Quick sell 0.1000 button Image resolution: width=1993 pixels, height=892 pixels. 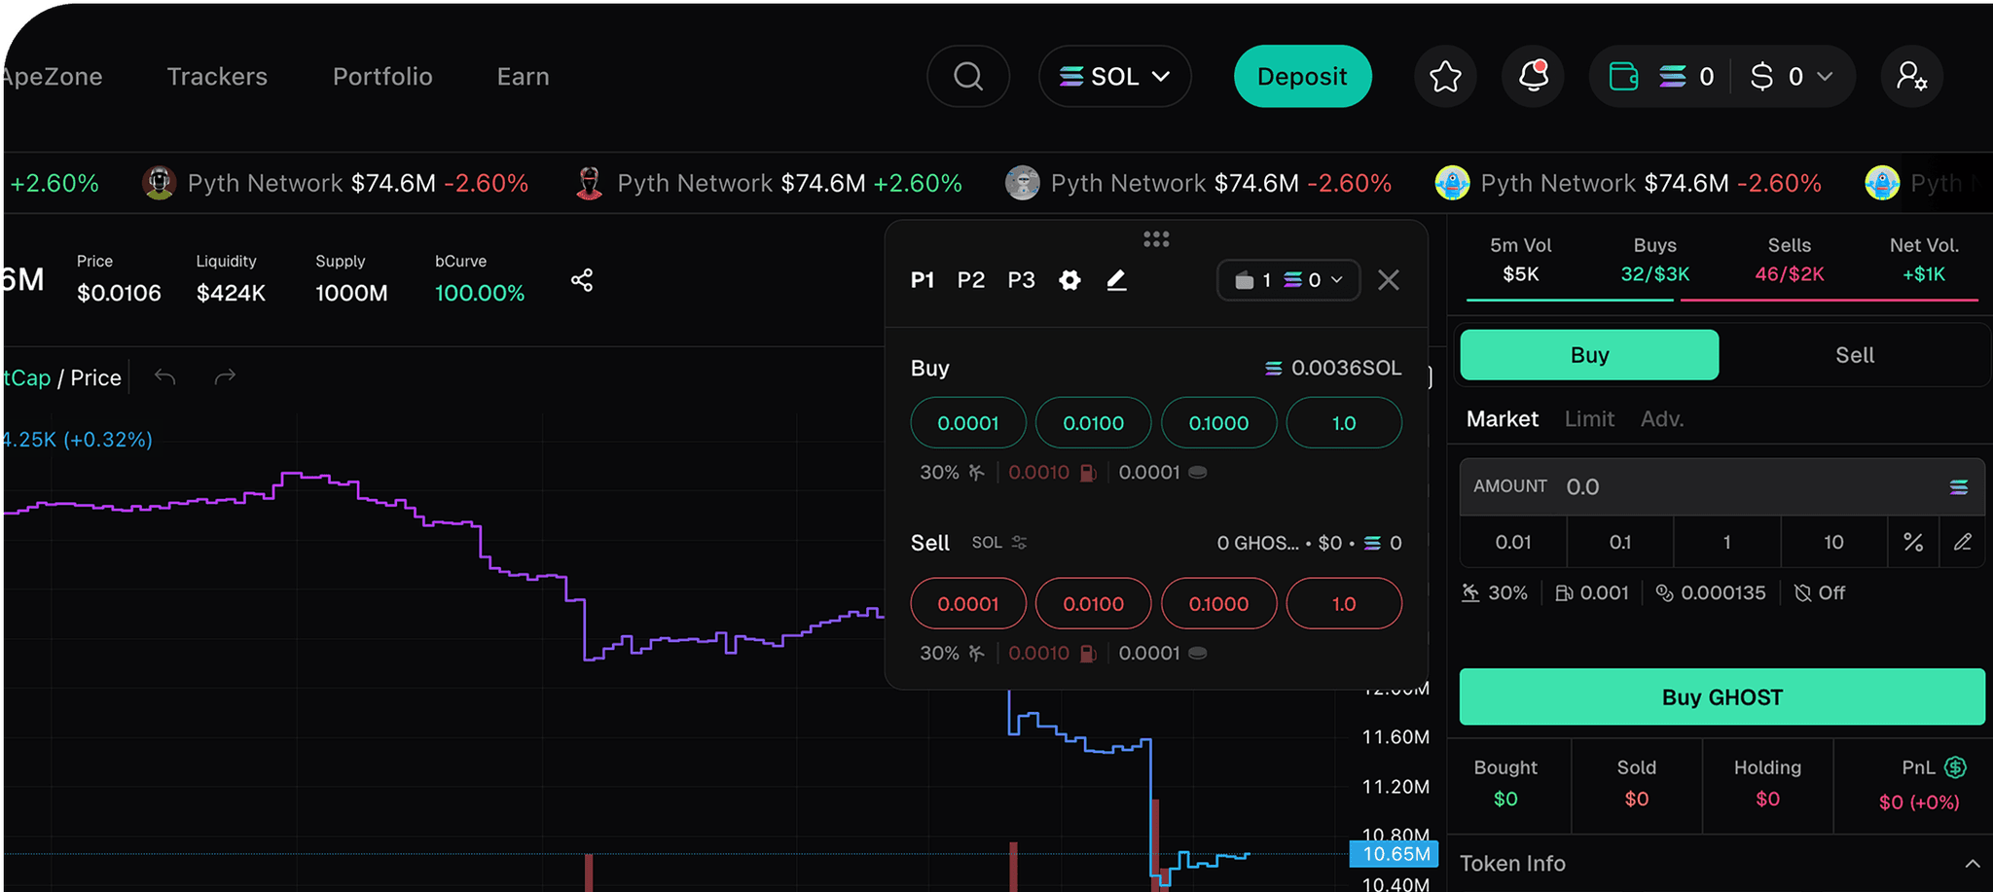point(1218,604)
